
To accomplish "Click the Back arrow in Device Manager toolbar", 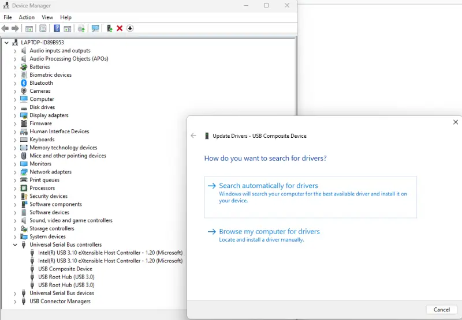I will tap(5, 28).
